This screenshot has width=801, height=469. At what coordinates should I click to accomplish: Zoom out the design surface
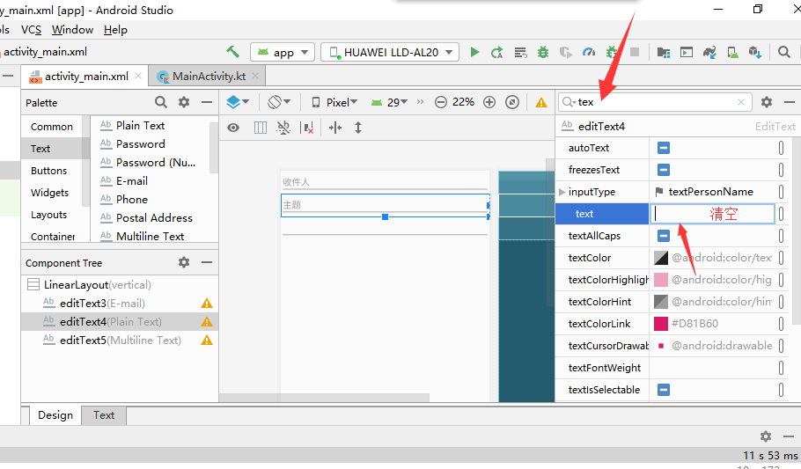440,102
